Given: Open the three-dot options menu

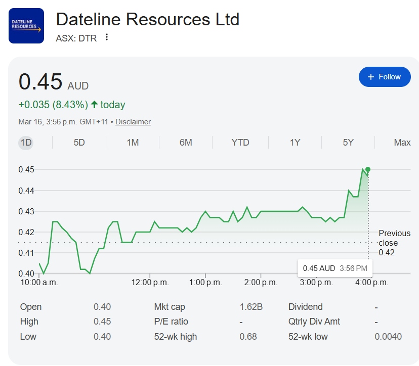Looking at the screenshot, I should pos(107,37).
